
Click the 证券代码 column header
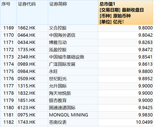(32, 13)
